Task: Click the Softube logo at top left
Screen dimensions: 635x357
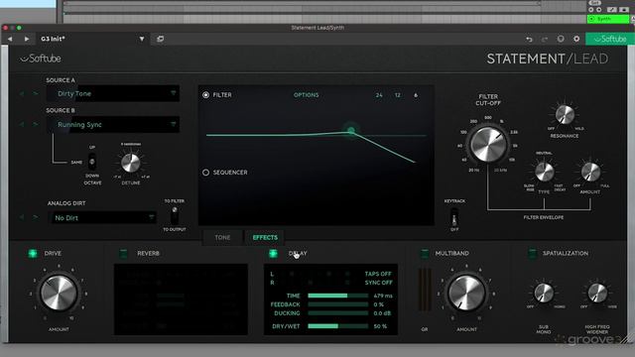Action: 41,59
